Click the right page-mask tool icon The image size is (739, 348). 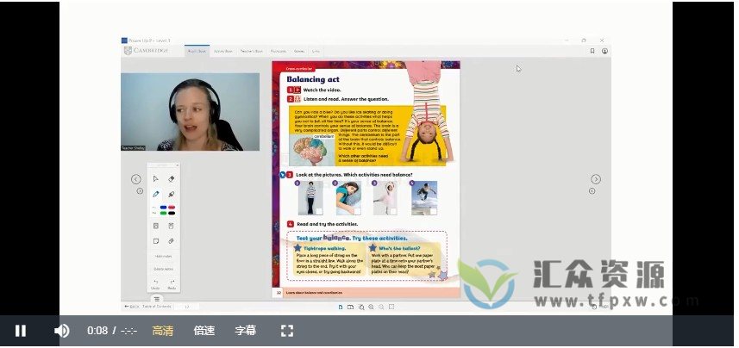pyautogui.click(x=171, y=226)
